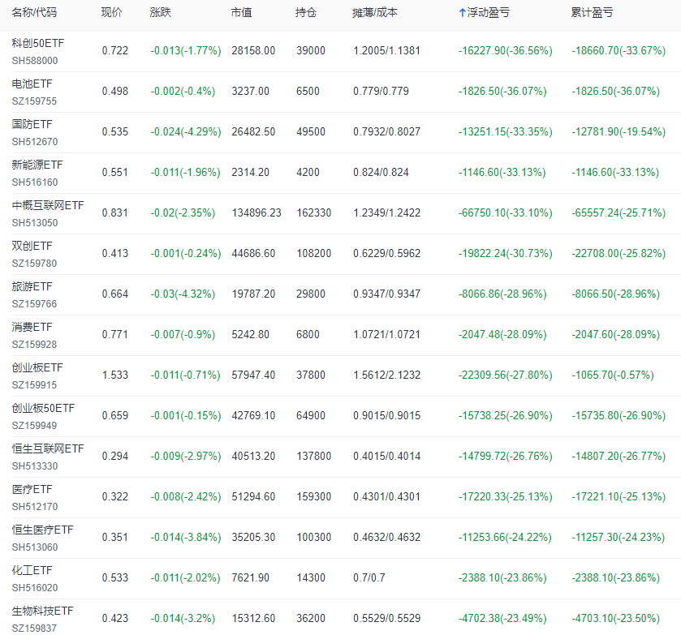Open 国防ETF fund name
The width and height of the screenshot is (681, 635).
(x=32, y=125)
